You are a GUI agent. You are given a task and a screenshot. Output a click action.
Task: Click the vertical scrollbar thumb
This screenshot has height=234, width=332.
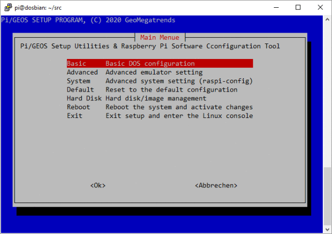[327, 196]
